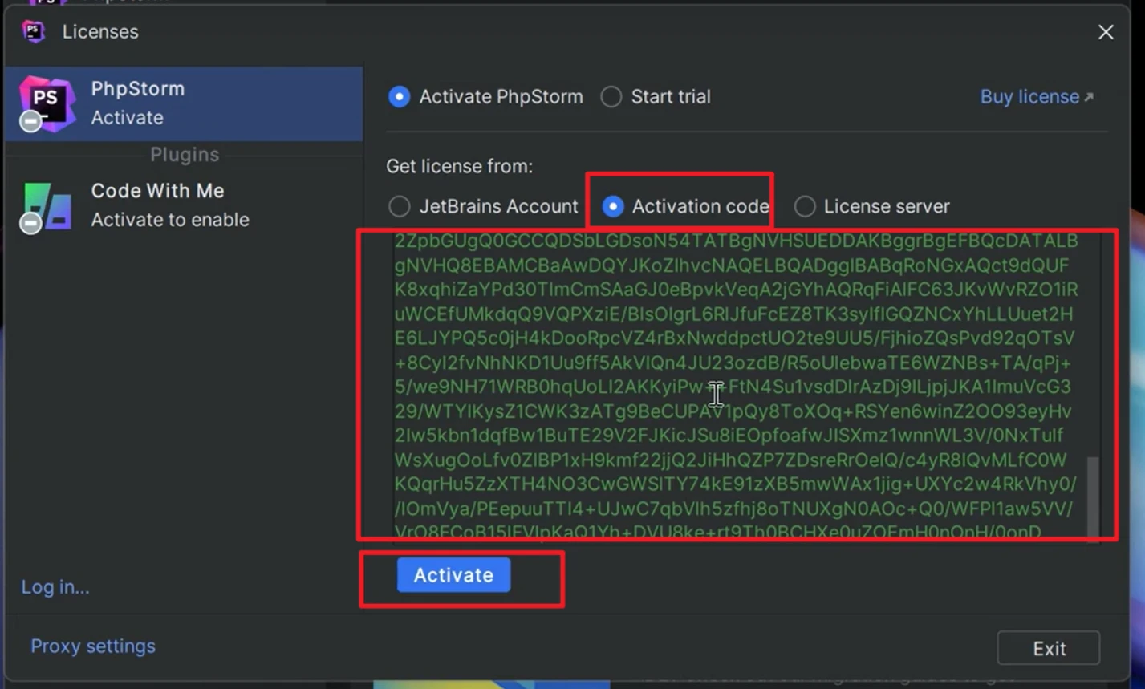
Task: Click the 'Activate to enable' subtitle text
Action: [x=170, y=220]
